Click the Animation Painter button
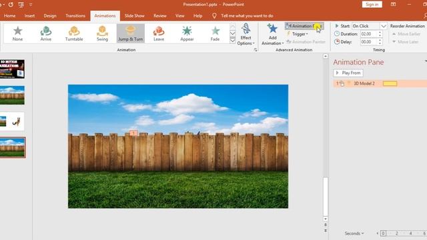This screenshot has height=240, width=427. 306,41
